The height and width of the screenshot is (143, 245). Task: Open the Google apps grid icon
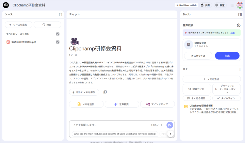[232, 5]
